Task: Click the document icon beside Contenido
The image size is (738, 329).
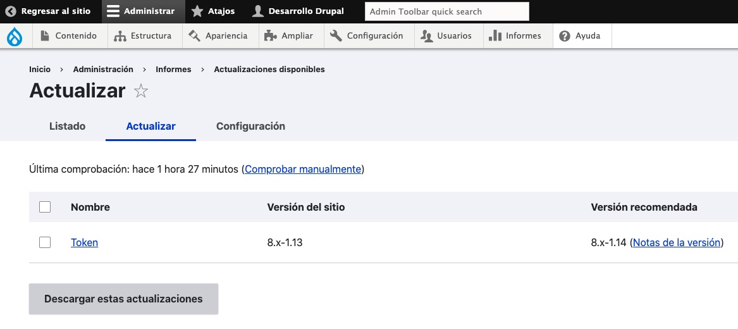Action: click(45, 36)
